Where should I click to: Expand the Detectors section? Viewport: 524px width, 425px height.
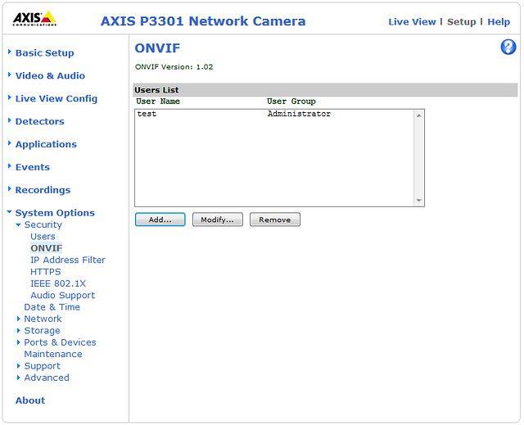point(39,121)
